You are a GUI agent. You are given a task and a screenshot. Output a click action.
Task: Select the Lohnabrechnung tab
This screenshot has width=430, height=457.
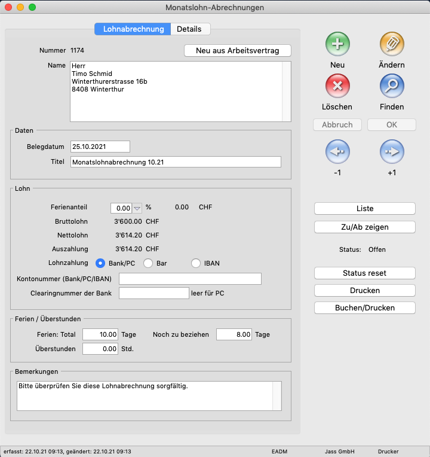pos(133,29)
